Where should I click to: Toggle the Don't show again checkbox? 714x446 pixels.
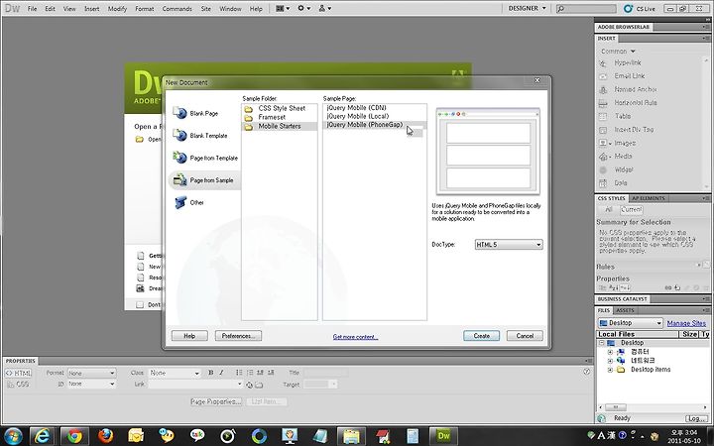point(140,304)
